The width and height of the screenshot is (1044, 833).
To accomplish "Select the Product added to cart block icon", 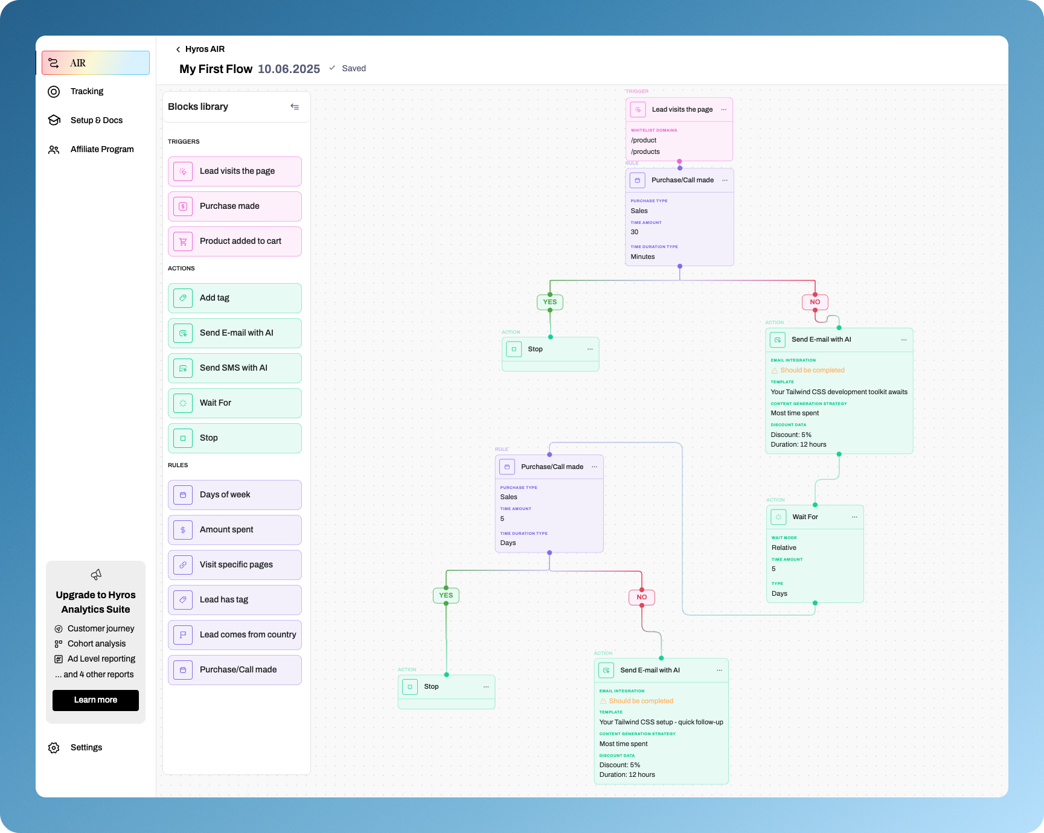I will [183, 241].
